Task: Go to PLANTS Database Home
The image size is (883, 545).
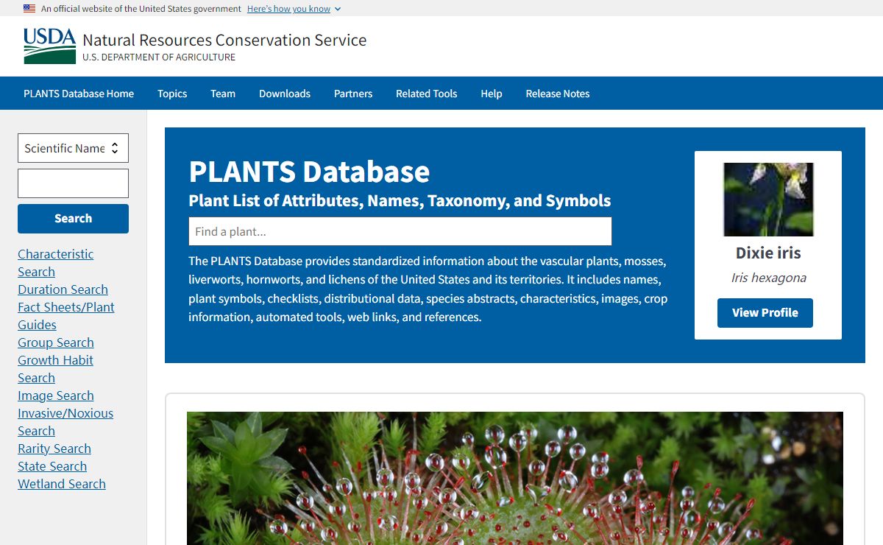Action: point(79,94)
